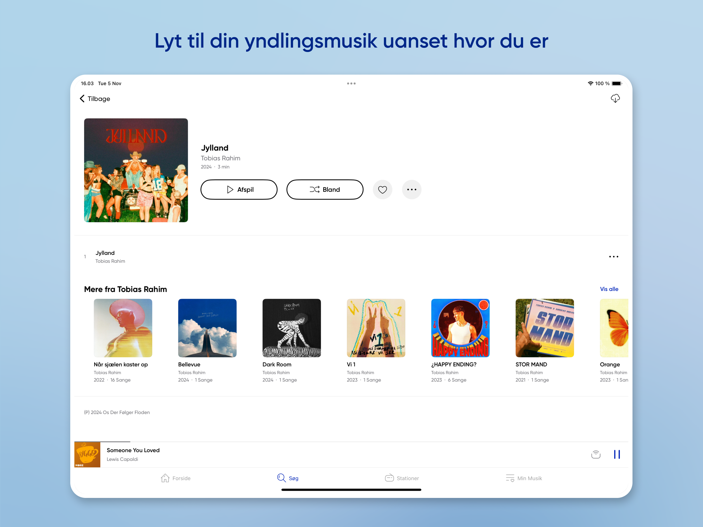The width and height of the screenshot is (703, 527).
Task: Open more options for Jylland track row
Action: (x=613, y=257)
